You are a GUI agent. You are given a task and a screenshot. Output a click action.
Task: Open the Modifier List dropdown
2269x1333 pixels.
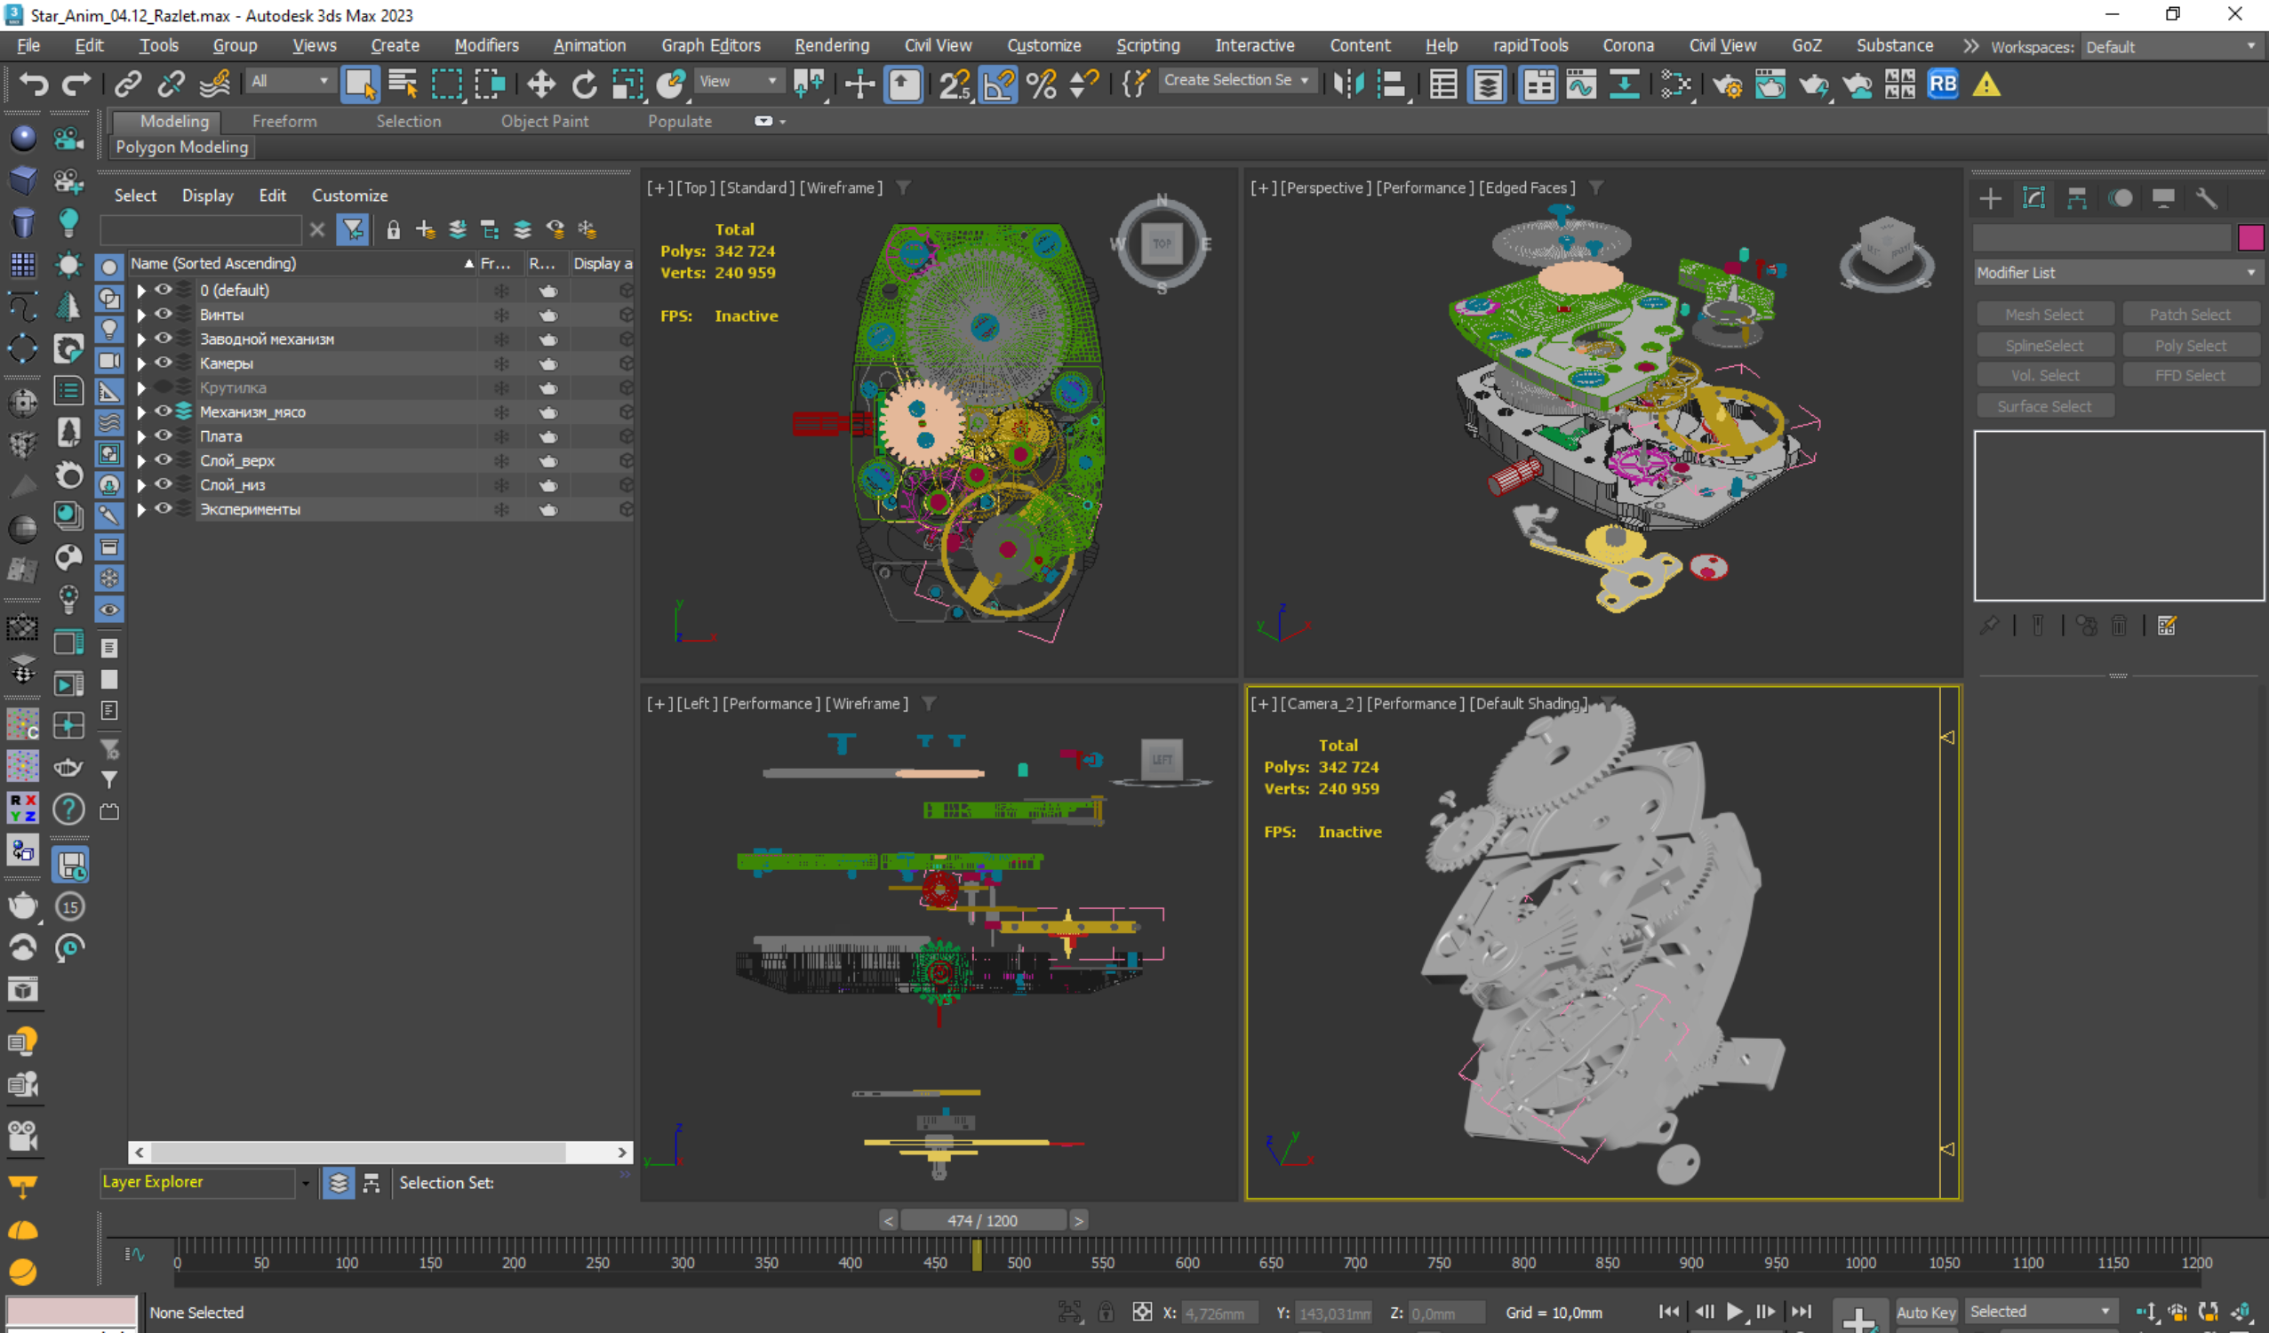click(2117, 272)
